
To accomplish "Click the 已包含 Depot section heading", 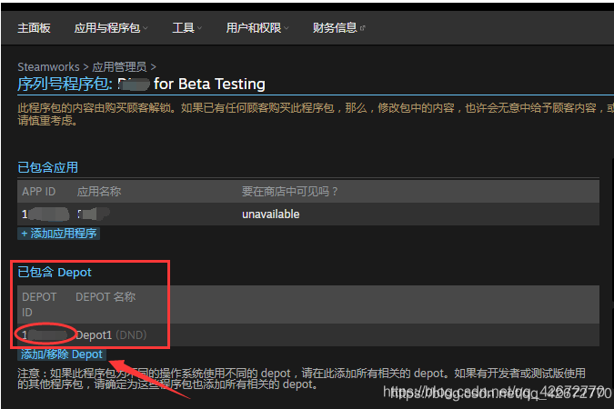I will pyautogui.click(x=55, y=272).
